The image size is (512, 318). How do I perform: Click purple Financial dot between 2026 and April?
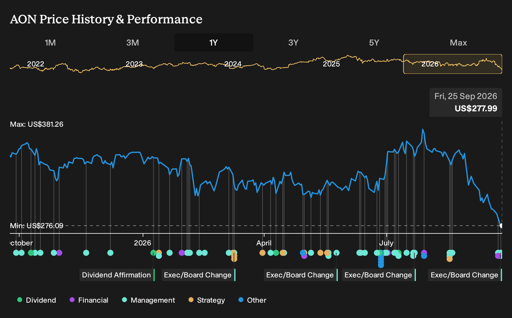(x=182, y=253)
